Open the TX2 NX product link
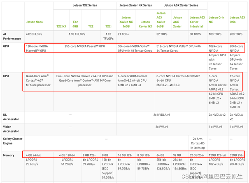249x183 pixels. pyautogui.click(x=61, y=26)
